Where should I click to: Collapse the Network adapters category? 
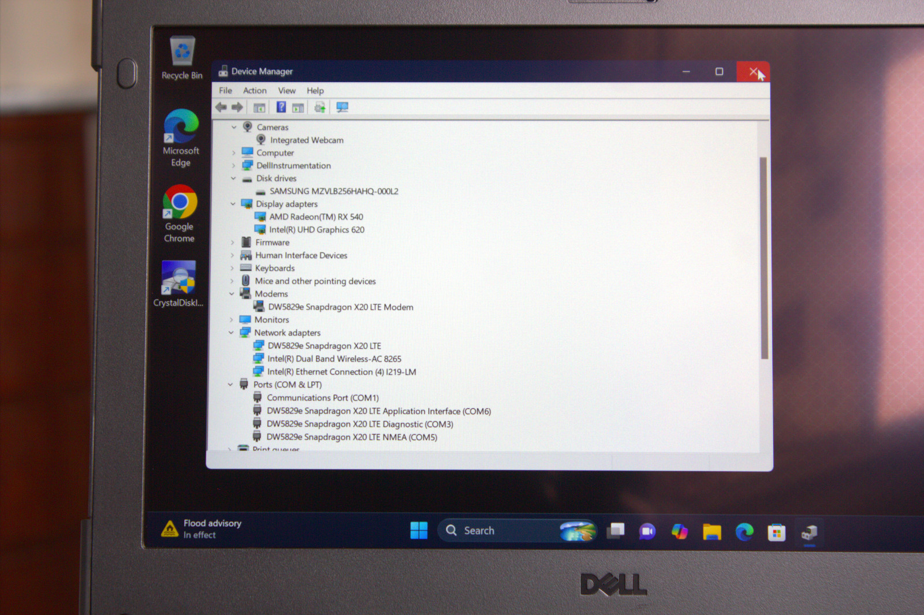231,333
